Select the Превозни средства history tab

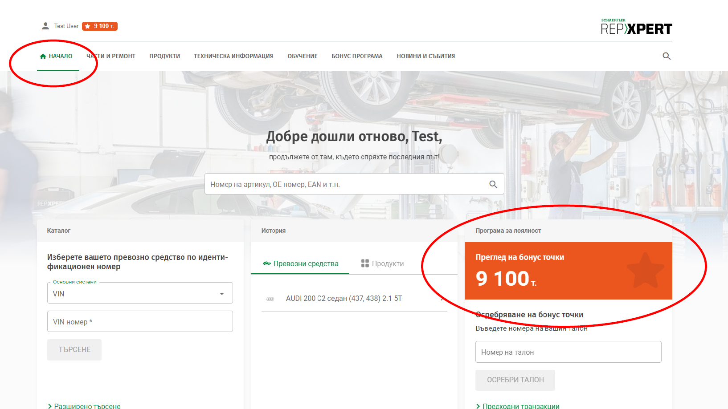300,263
